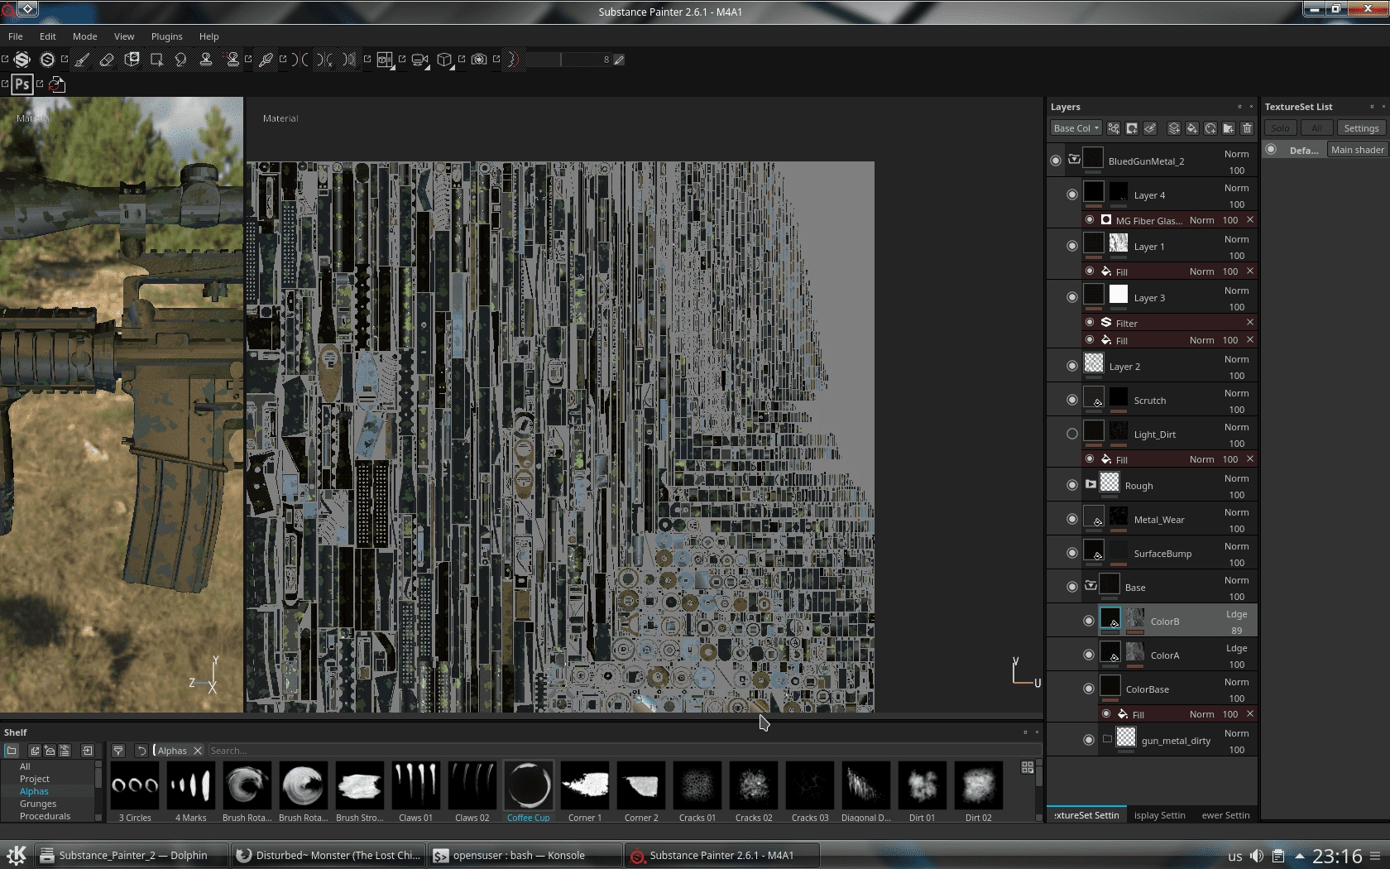Open the Mode menu

pyautogui.click(x=85, y=36)
